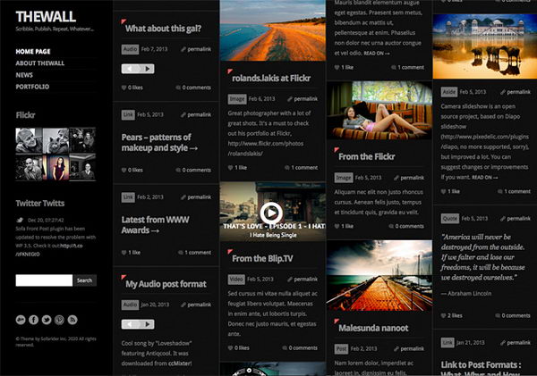Play audio in 'My Audio post format' player

pos(148,324)
